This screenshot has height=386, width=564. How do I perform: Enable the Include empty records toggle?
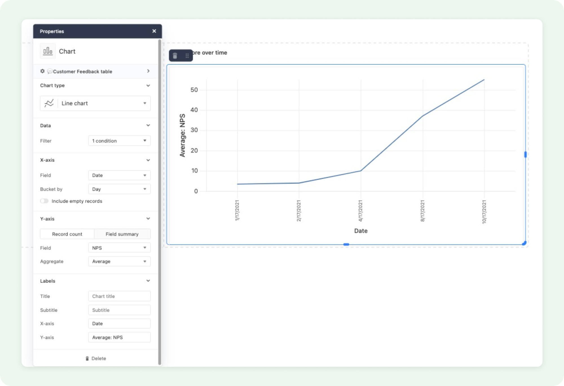click(45, 201)
